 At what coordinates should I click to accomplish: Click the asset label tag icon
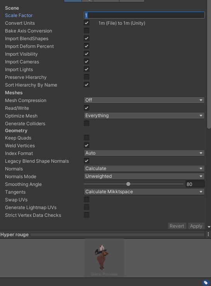206,283
